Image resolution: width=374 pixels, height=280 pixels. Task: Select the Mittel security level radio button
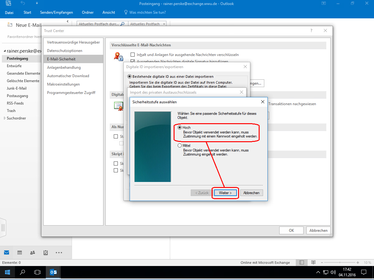[180, 146]
